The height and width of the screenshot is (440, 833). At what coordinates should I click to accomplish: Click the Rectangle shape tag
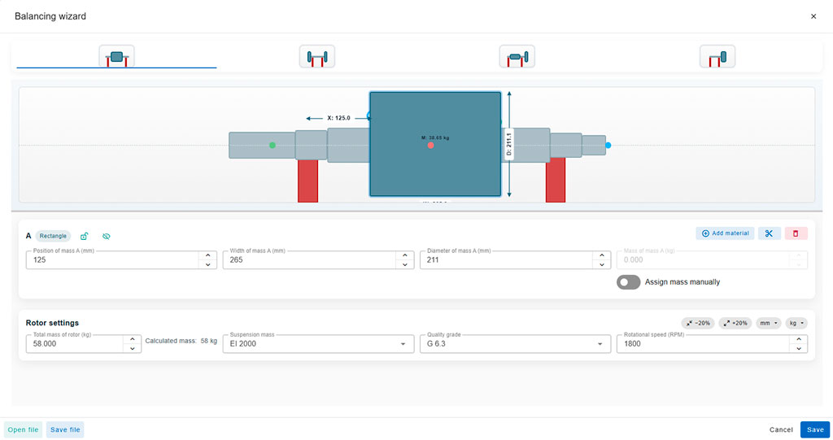point(53,236)
